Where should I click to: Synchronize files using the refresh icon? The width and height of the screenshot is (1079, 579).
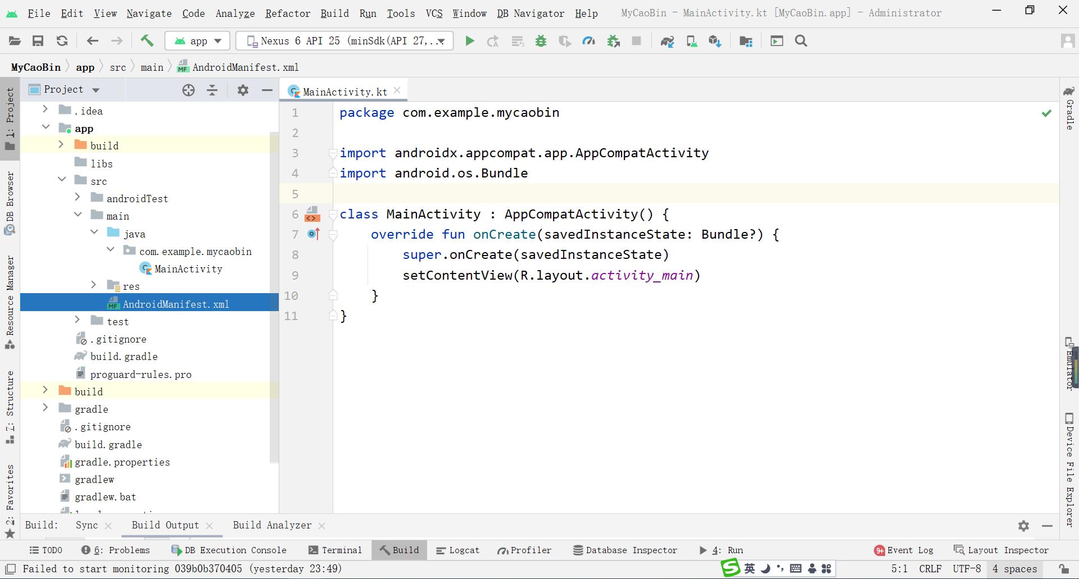62,41
